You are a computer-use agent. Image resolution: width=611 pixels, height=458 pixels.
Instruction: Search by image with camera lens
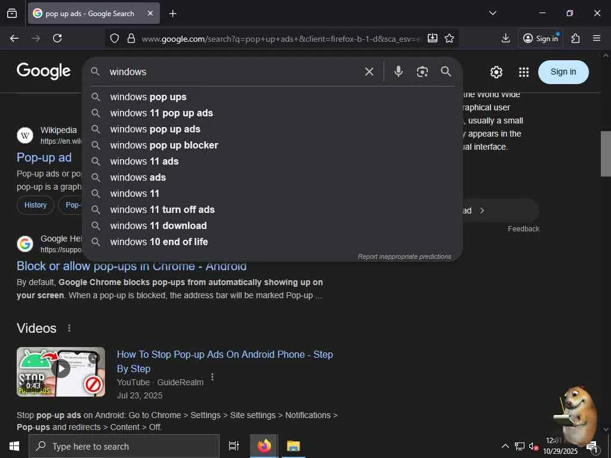[422, 72]
